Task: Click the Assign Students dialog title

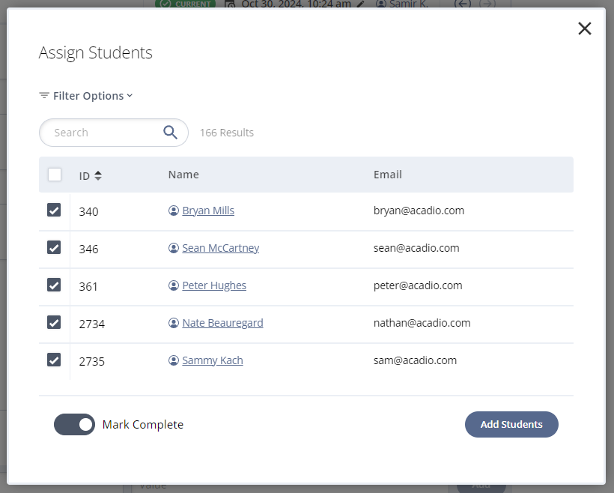Action: [x=96, y=52]
